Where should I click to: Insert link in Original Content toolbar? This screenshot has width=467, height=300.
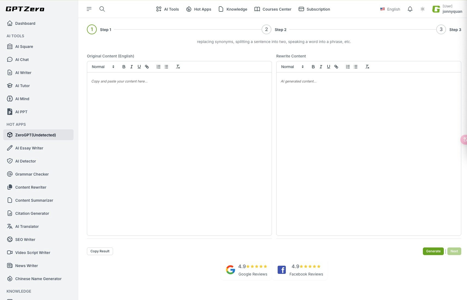[147, 67]
